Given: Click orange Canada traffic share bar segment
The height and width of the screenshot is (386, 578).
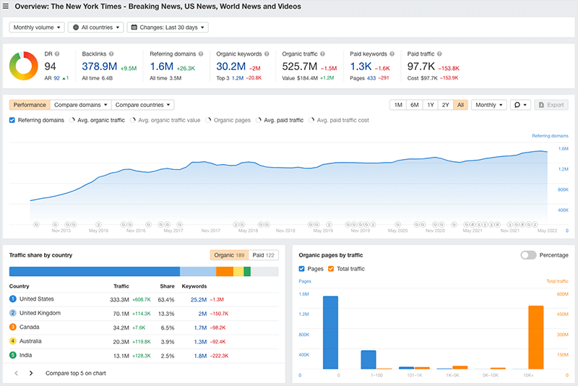Looking at the screenshot, I should coord(225,271).
